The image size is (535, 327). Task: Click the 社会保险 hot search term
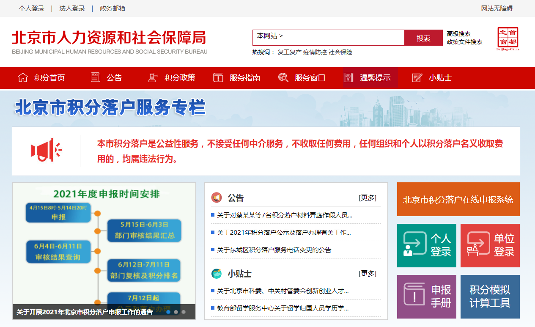click(x=340, y=52)
